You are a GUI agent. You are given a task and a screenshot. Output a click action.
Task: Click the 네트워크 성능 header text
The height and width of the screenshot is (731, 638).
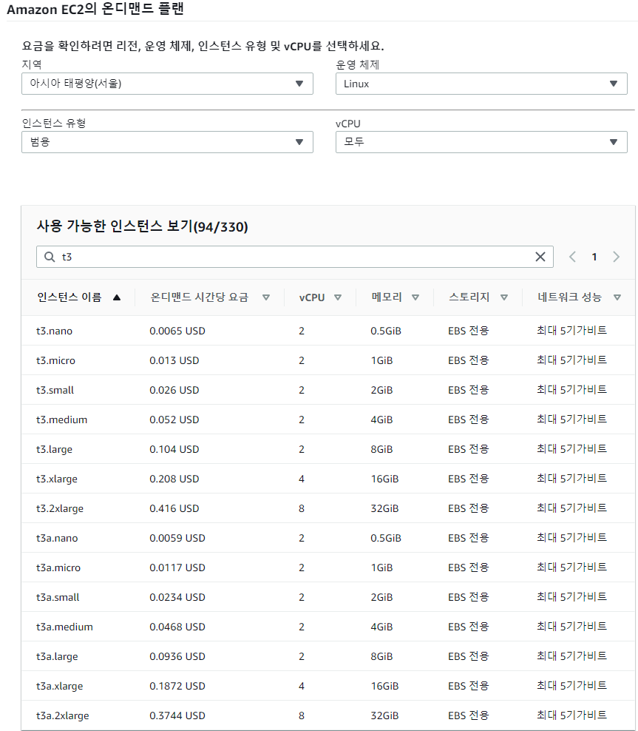click(569, 297)
